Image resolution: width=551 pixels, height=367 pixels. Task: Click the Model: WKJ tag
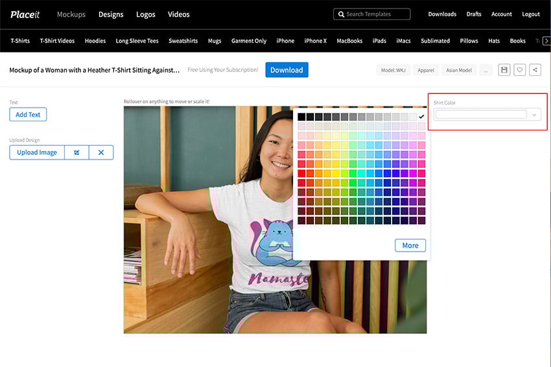coord(393,70)
